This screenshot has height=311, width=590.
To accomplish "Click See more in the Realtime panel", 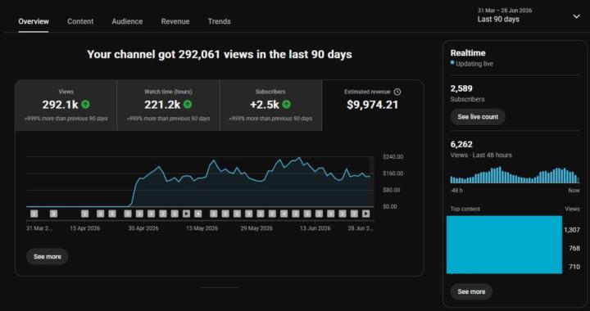I will click(471, 291).
